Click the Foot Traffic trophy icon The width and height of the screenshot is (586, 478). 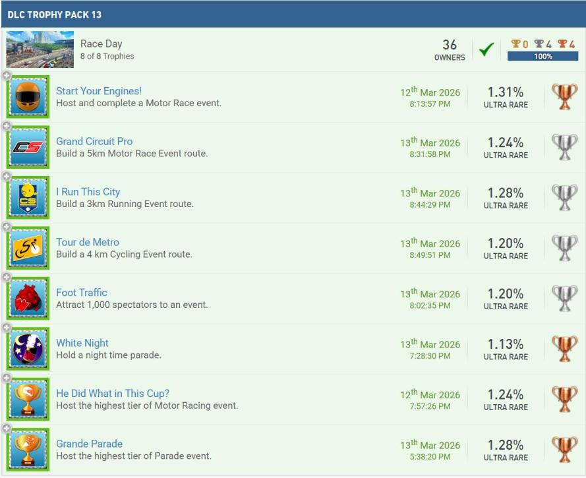click(28, 299)
